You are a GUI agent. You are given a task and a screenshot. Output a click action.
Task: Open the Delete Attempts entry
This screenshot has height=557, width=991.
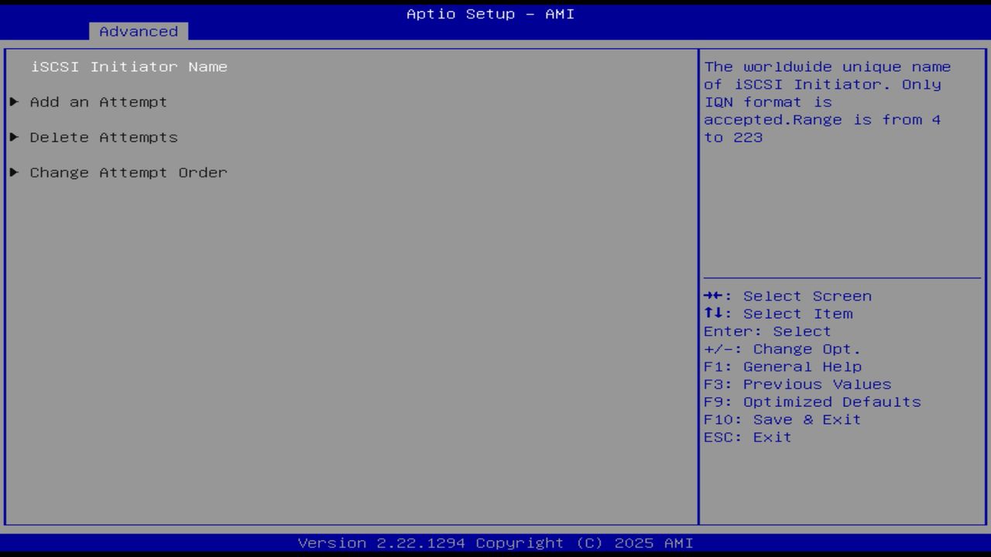pyautogui.click(x=103, y=137)
